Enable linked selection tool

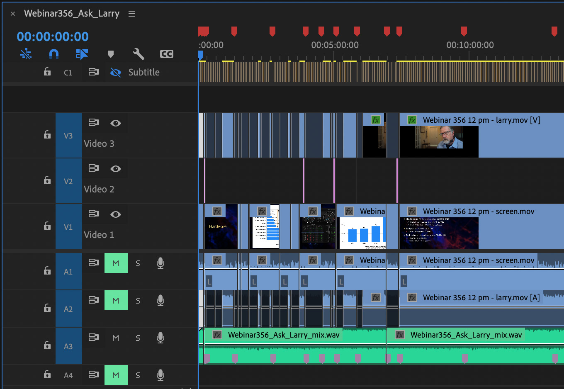[82, 54]
